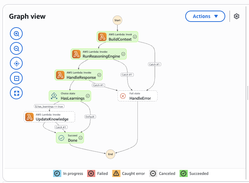
Task: Click the Failed legend label text
Action: (x=102, y=173)
